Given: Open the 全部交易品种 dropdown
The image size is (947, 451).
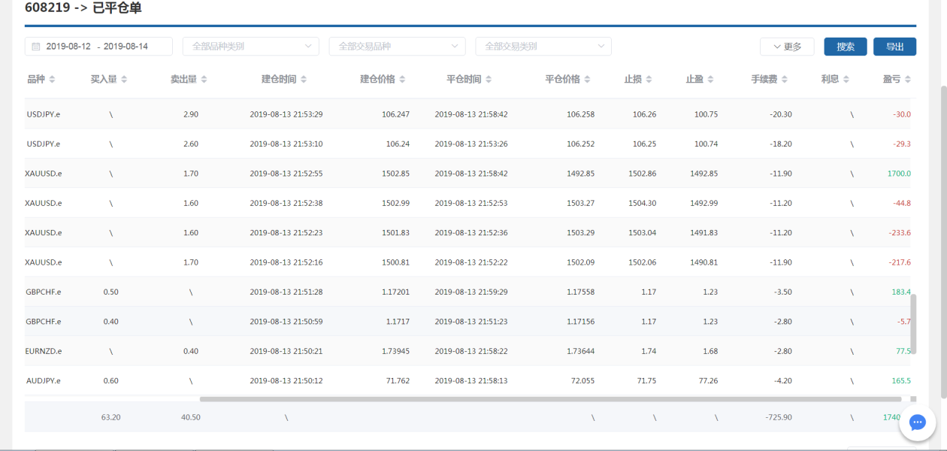Looking at the screenshot, I should (397, 47).
